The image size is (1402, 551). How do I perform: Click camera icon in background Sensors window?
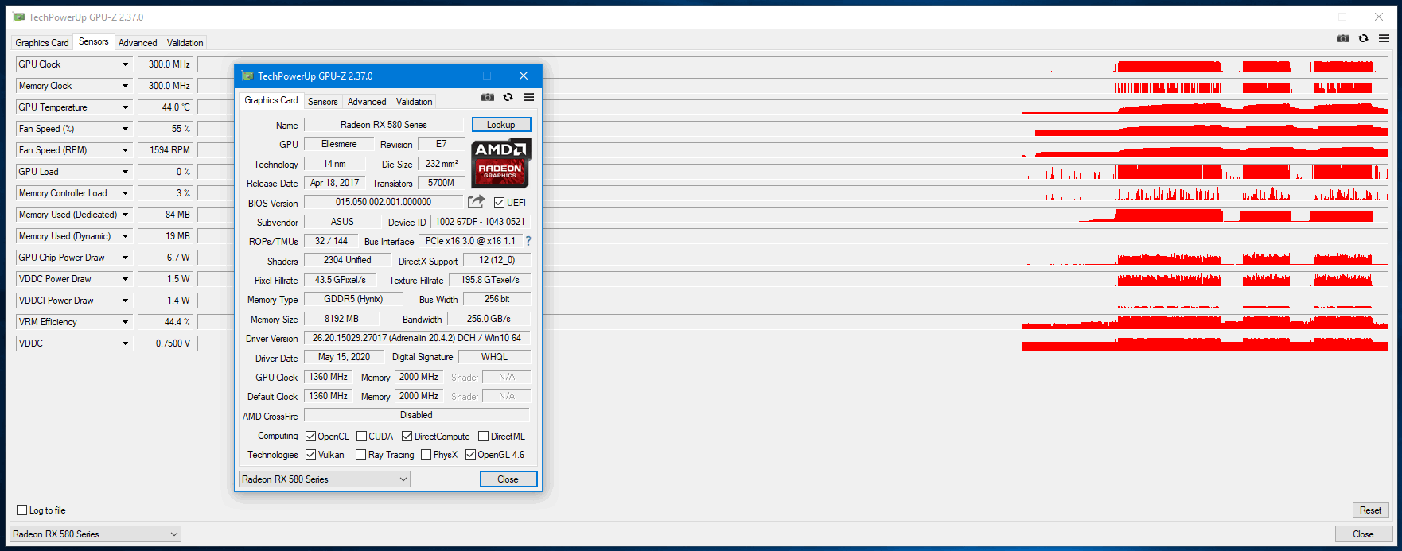[x=1343, y=38]
